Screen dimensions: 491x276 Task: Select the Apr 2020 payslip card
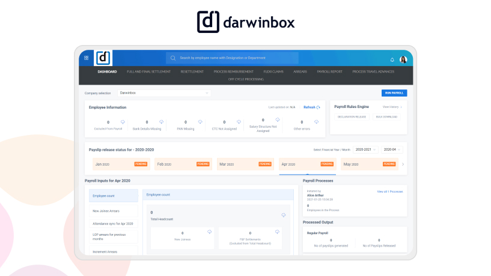point(308,164)
